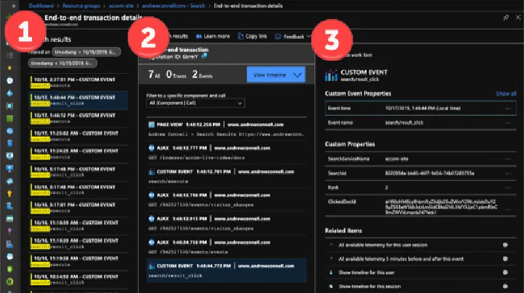Screen dimensions: 524x293
Task: Pin this blade using the pin icon
Action: [x=506, y=18]
